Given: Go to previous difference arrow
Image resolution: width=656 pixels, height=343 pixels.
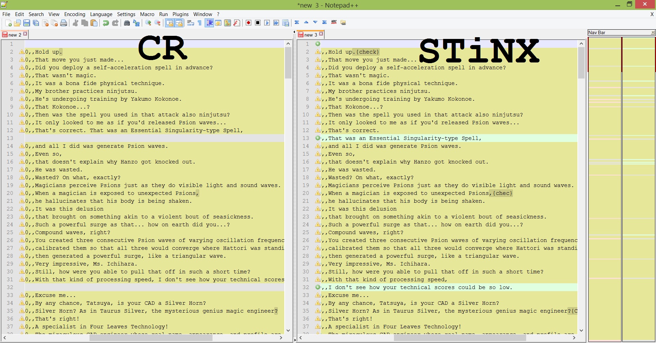Looking at the screenshot, I should 306,23.
